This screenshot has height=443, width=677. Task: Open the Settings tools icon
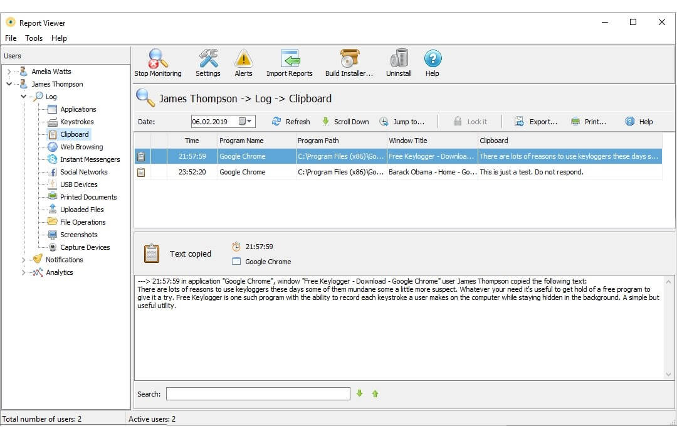tap(208, 59)
